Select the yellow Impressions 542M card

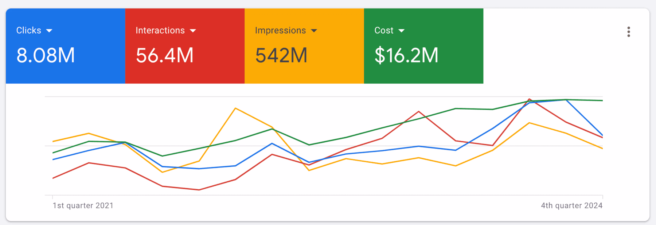click(x=304, y=46)
